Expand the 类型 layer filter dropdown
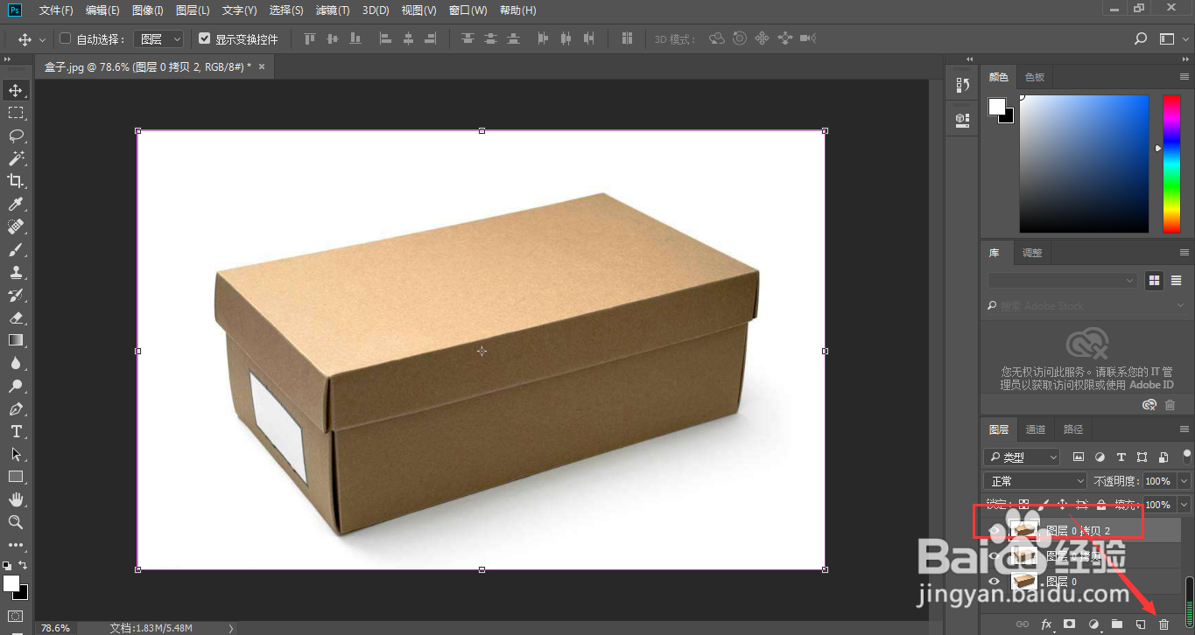The image size is (1195, 635). pyautogui.click(x=1022, y=457)
